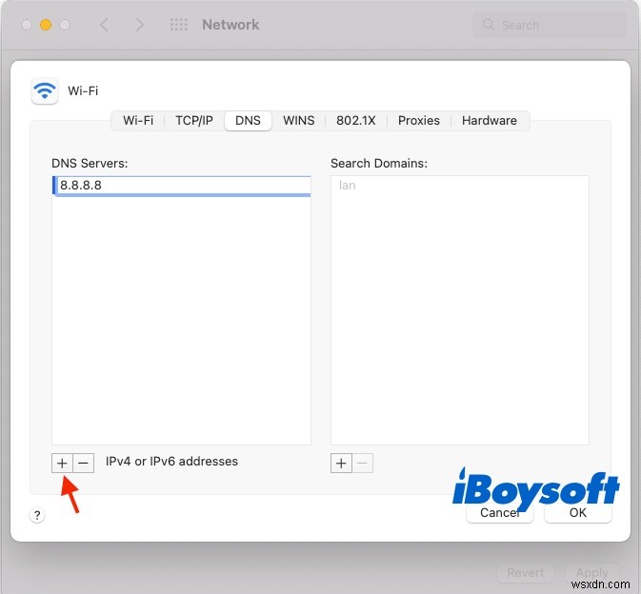Show all preferences via grid icon
Viewport: 641px width, 594px height.
click(x=179, y=25)
